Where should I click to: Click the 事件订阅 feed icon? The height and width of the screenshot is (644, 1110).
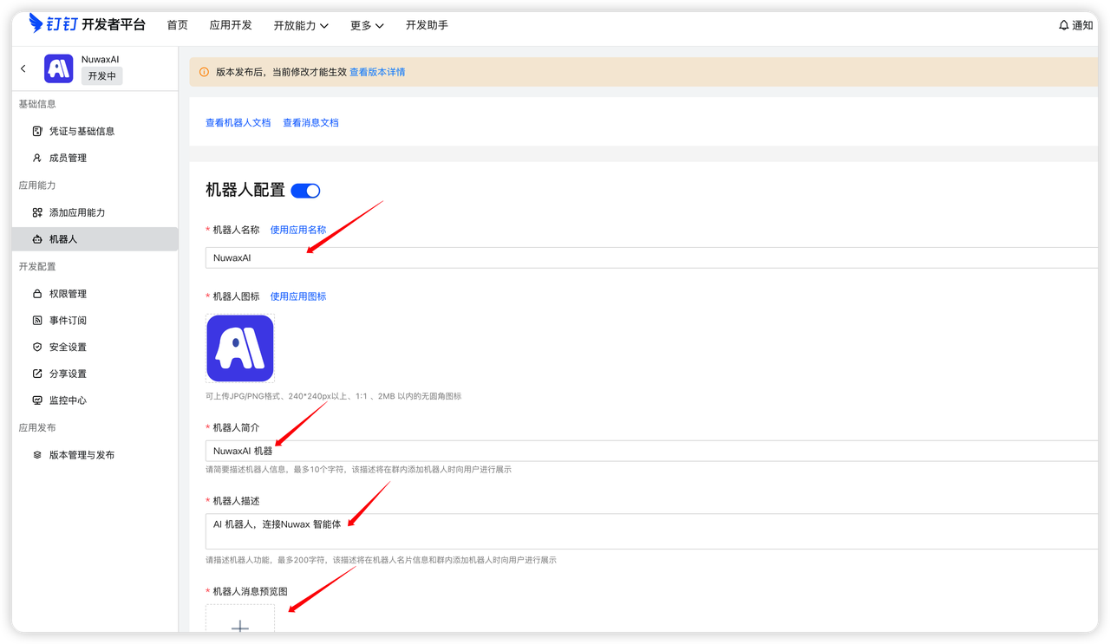click(37, 321)
